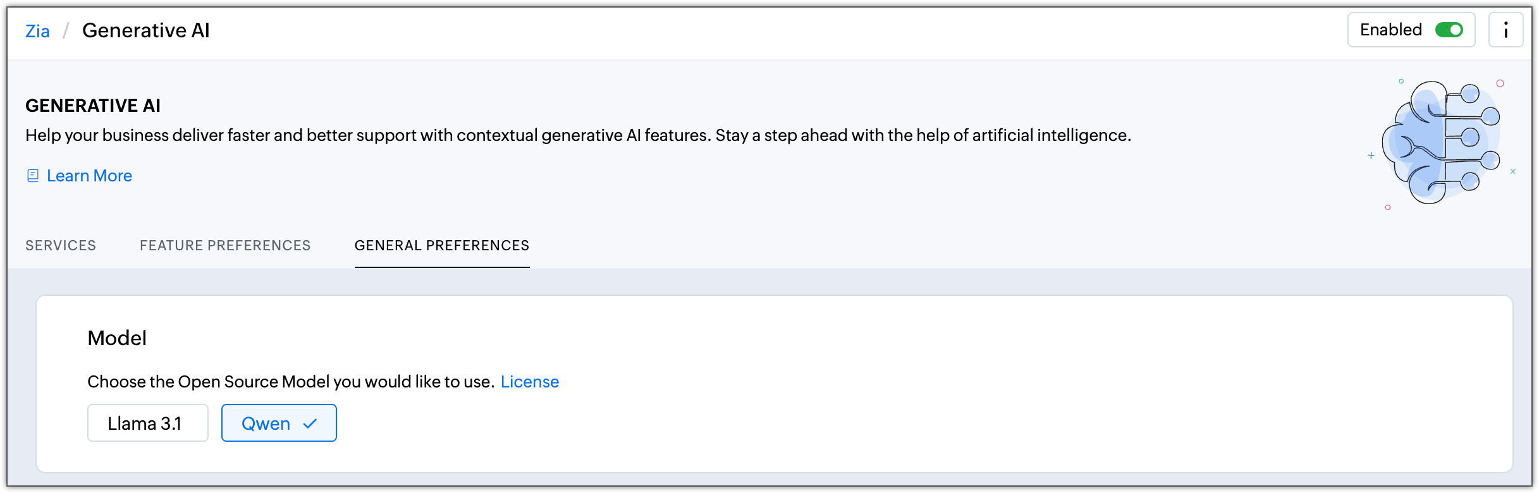Select the General Preferences tab
The image size is (1539, 493).
point(441,245)
